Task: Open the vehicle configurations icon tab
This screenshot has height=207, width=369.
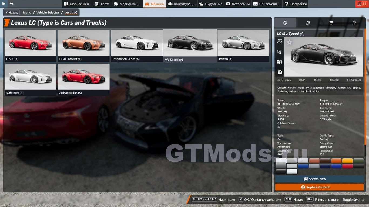Action: [308, 23]
